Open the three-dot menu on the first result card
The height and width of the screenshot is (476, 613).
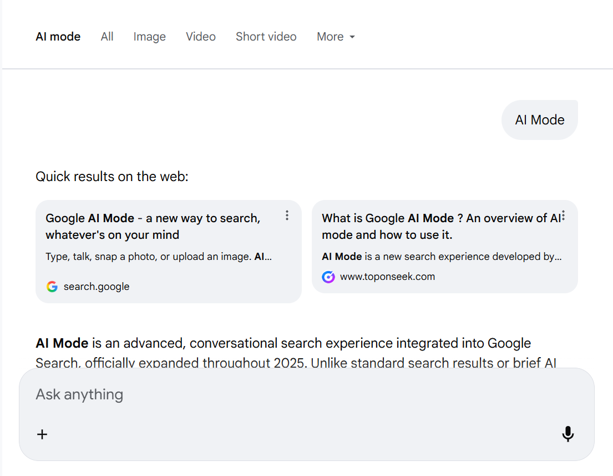(x=287, y=216)
